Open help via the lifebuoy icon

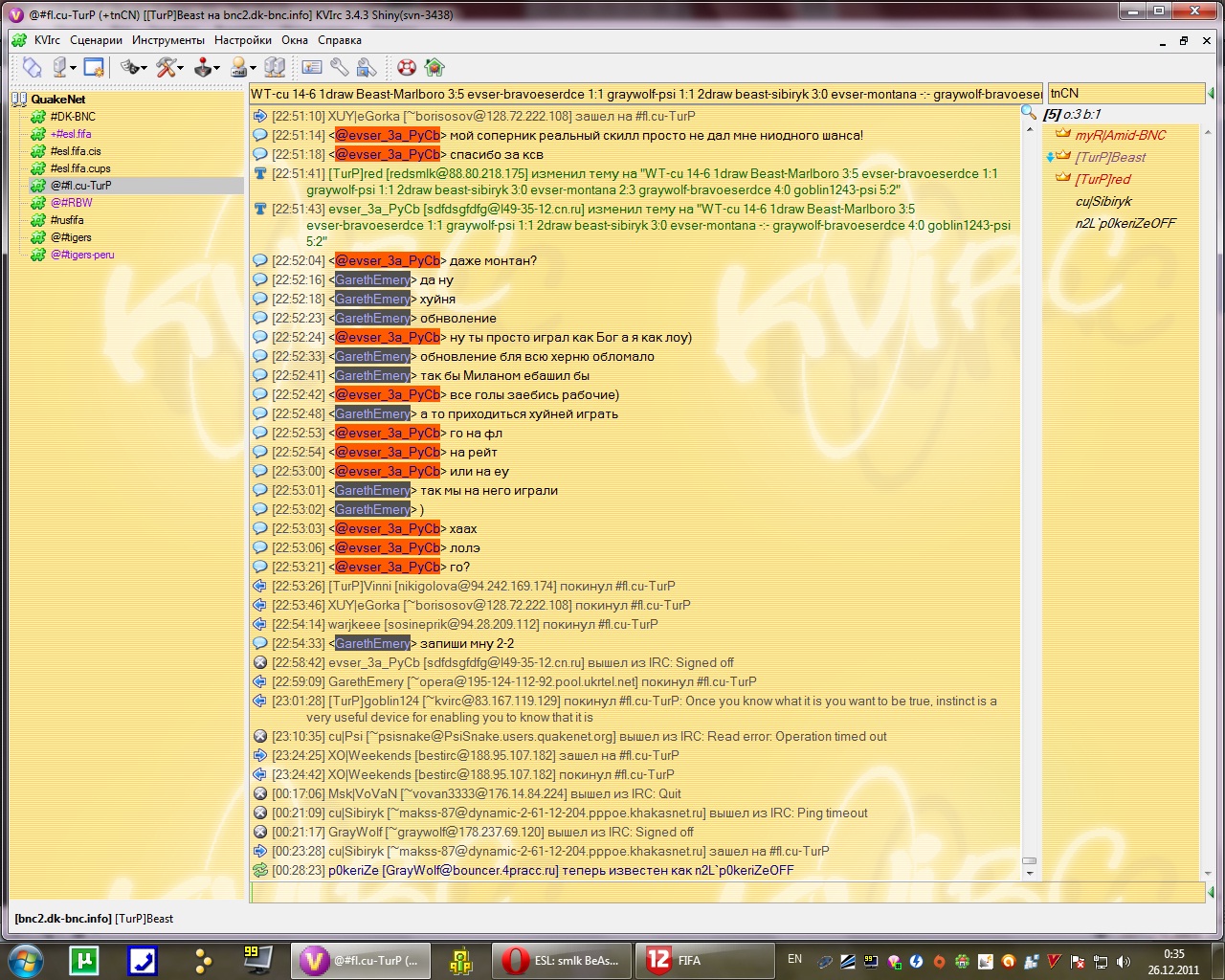407,67
